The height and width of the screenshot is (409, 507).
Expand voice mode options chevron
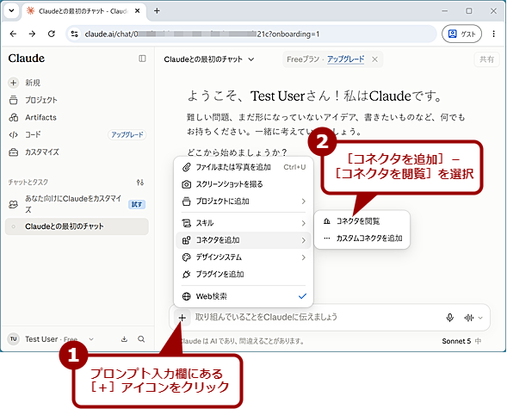click(480, 318)
